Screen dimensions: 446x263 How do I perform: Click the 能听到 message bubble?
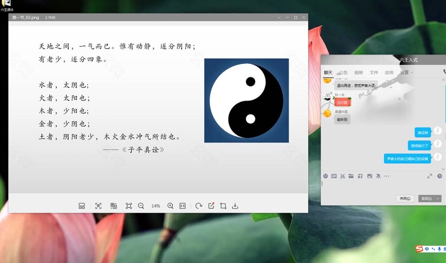(x=342, y=119)
